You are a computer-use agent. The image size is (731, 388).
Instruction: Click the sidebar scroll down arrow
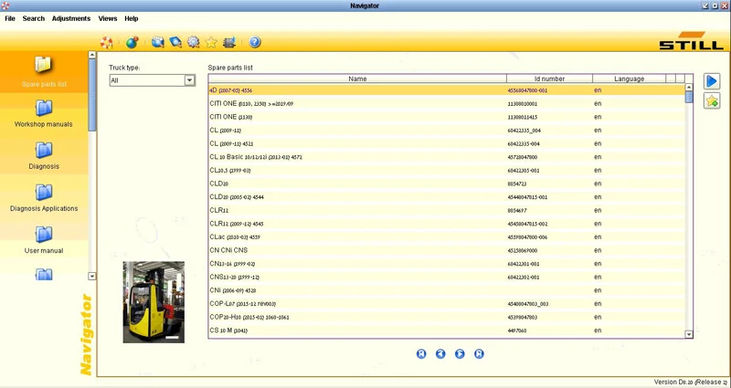coord(92,277)
